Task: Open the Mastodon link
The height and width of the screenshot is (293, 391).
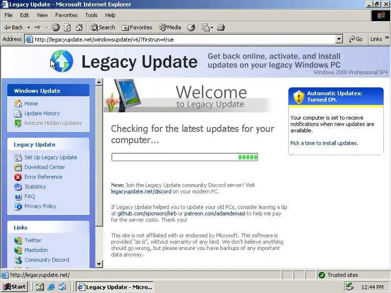Action: [36, 250]
